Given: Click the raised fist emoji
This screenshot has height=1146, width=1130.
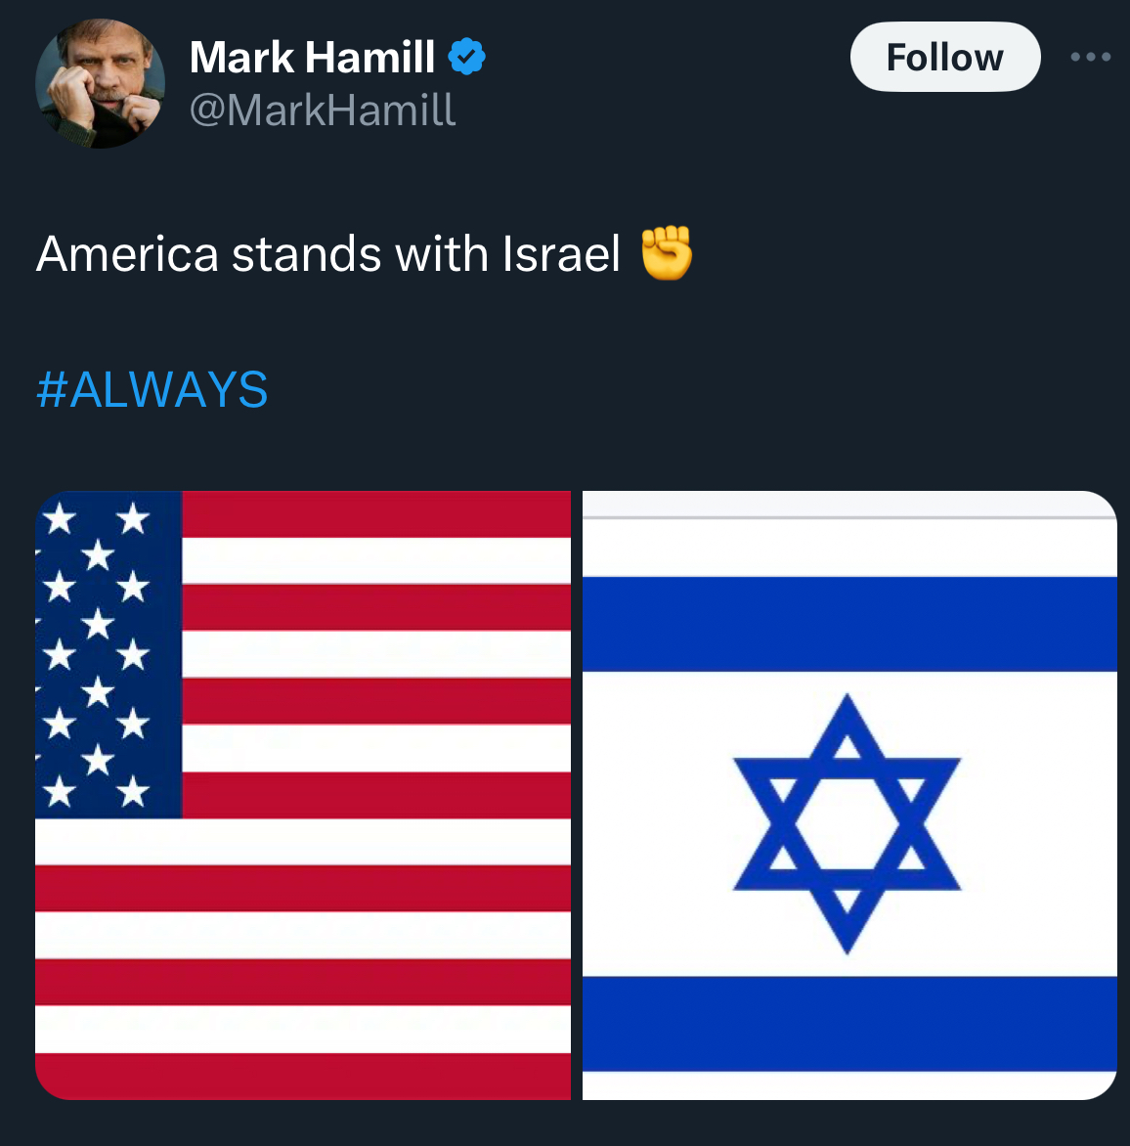Looking at the screenshot, I should pos(666,253).
